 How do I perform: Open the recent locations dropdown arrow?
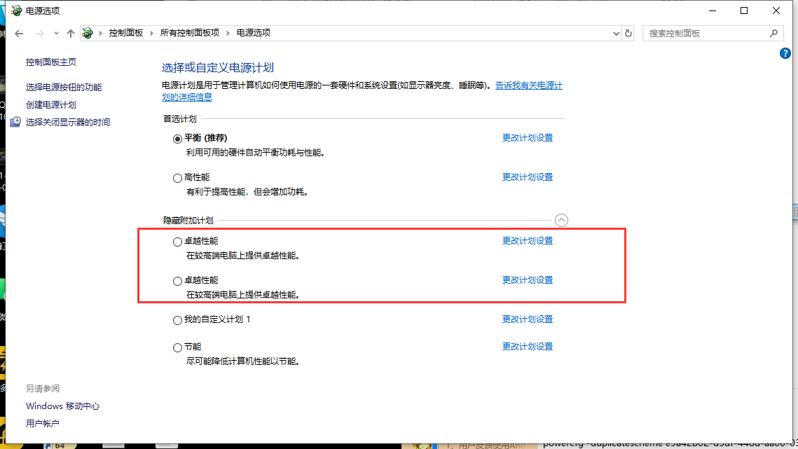point(56,34)
